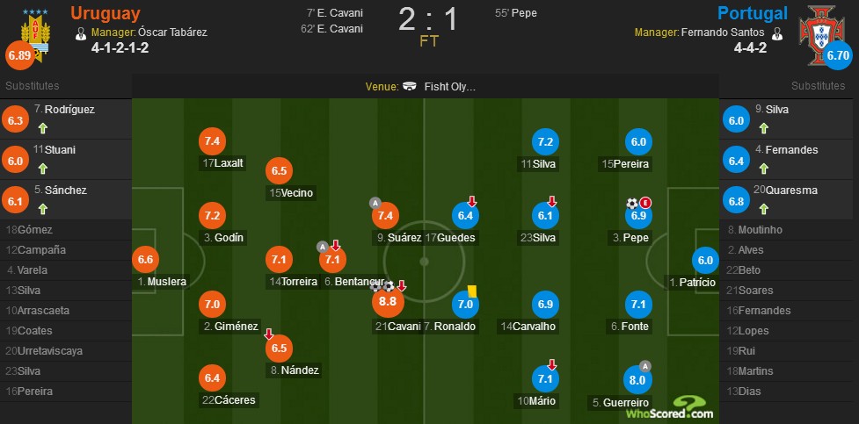
Task: Click Ronaldo's yellow card icon
Action: click(x=473, y=291)
